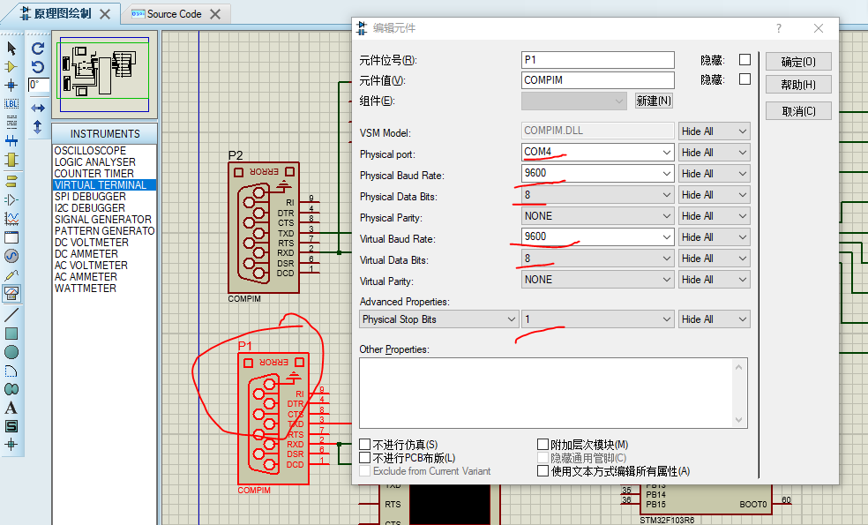Select the Selection Mode arrow tool
The image size is (868, 525).
click(11, 49)
